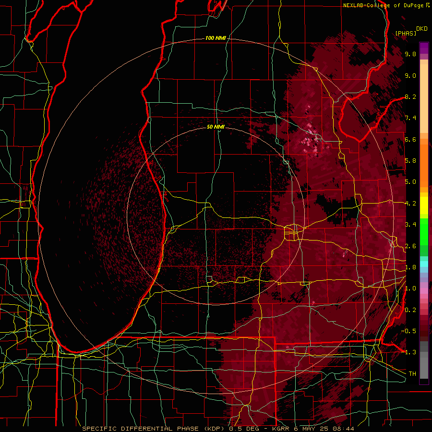Click the 9.0 scale value
The image size is (432, 432).
coord(410,75)
